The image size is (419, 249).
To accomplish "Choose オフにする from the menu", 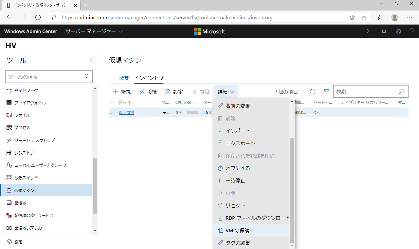I will 251,168.
